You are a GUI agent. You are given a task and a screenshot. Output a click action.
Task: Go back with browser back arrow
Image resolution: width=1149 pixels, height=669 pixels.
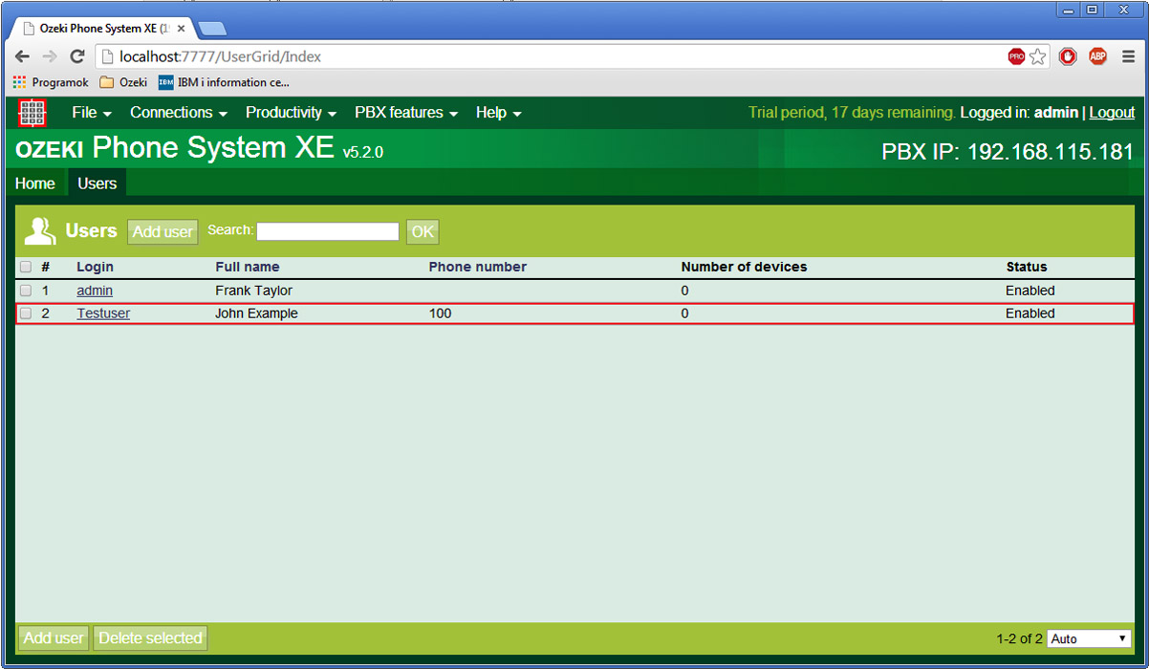23,56
